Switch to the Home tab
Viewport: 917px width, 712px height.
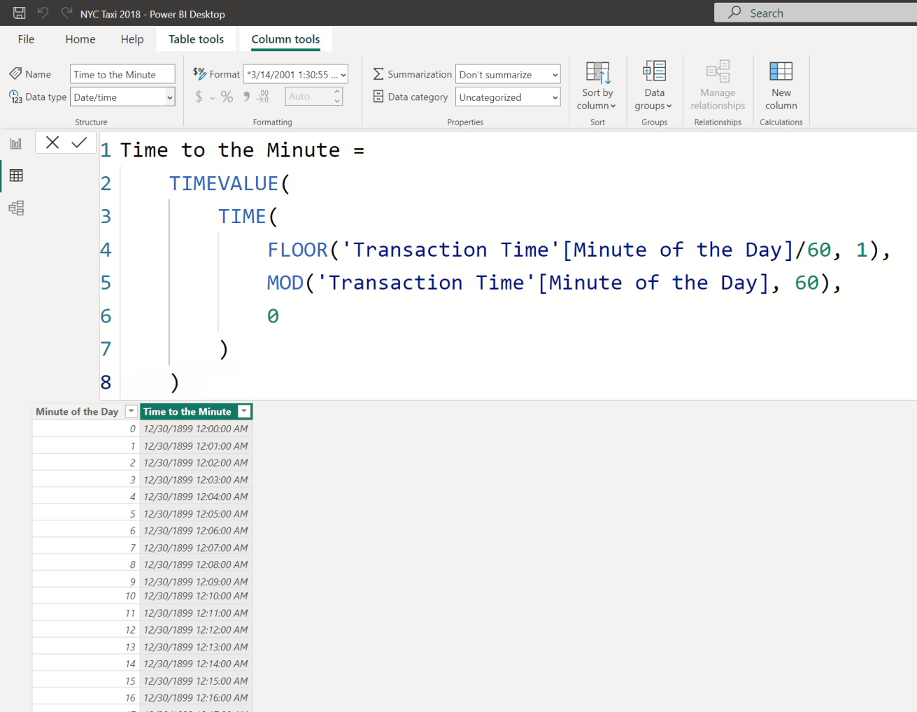click(79, 39)
